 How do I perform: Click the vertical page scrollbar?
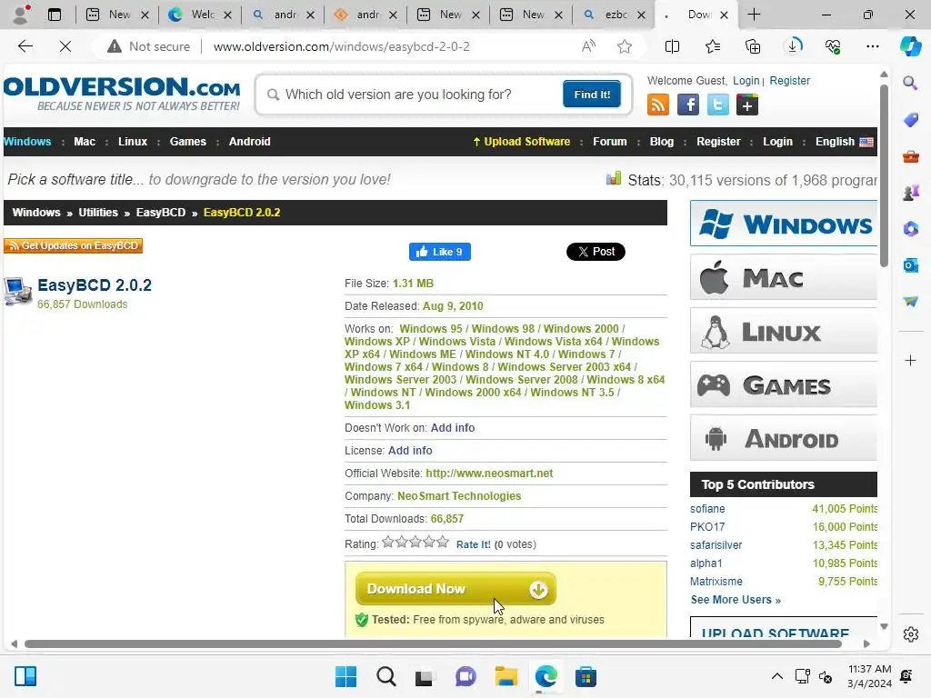[884, 175]
